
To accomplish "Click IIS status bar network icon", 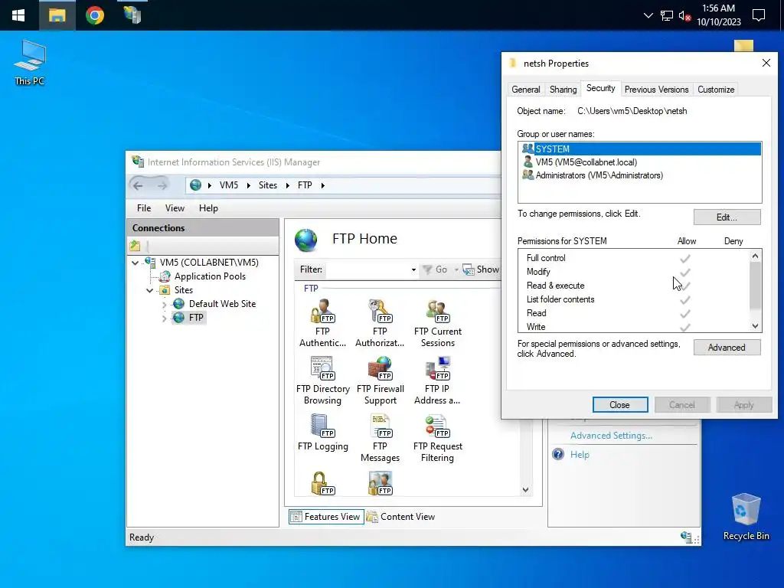I will point(687,537).
